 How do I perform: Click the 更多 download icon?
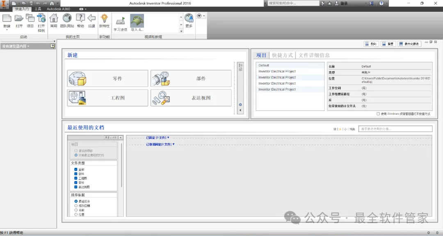click(189, 21)
